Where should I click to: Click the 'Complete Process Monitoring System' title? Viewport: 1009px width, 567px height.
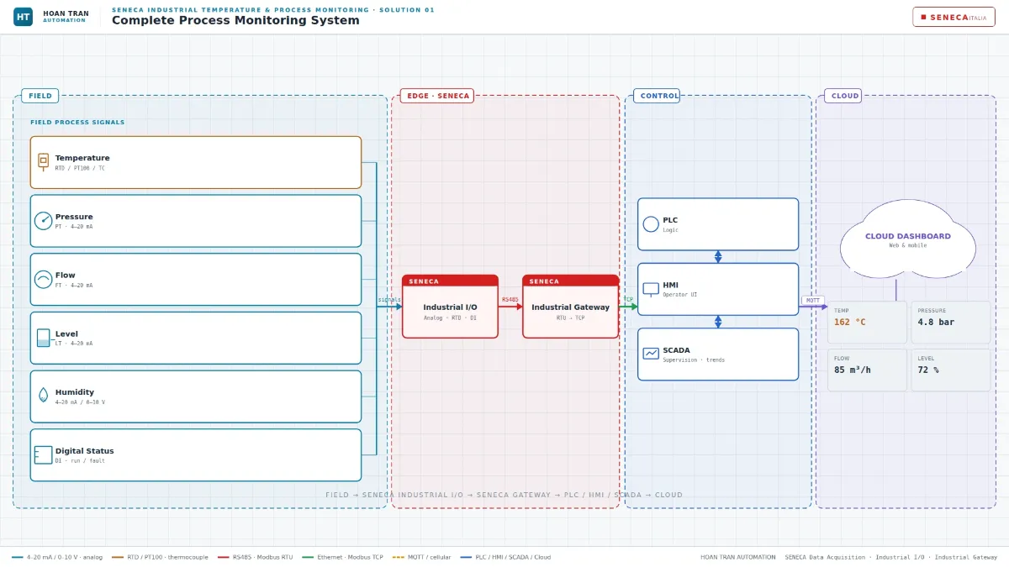(235, 21)
